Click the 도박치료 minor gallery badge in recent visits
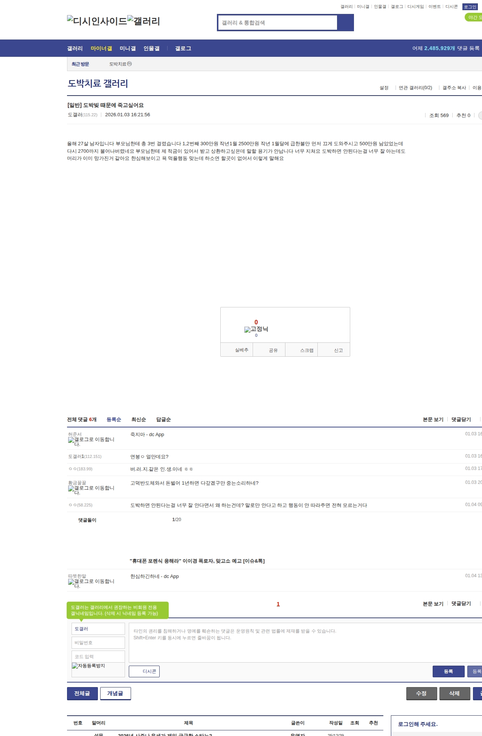 click(x=120, y=64)
